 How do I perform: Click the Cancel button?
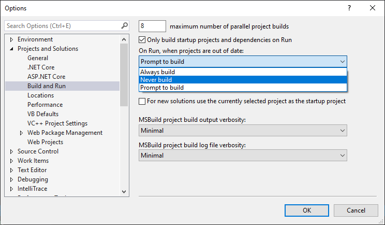click(356, 210)
